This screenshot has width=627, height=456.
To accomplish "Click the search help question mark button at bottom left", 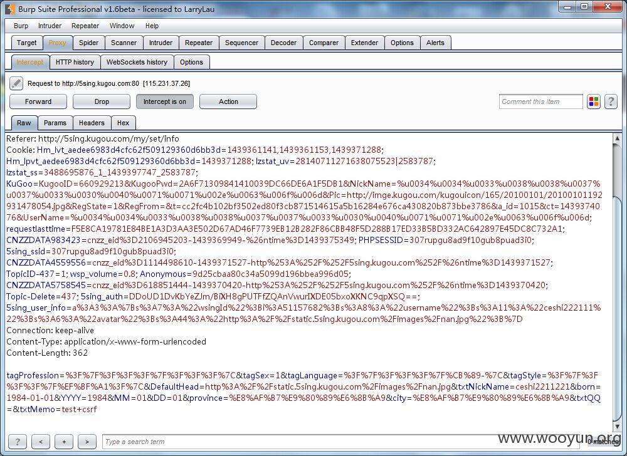I will pos(17,442).
